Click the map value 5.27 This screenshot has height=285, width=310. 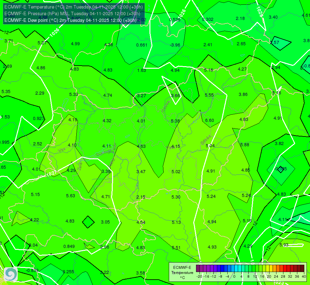(x=42, y=43)
